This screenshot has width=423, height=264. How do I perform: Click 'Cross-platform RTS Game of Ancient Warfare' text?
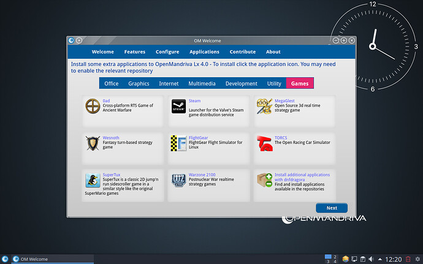coord(128,108)
